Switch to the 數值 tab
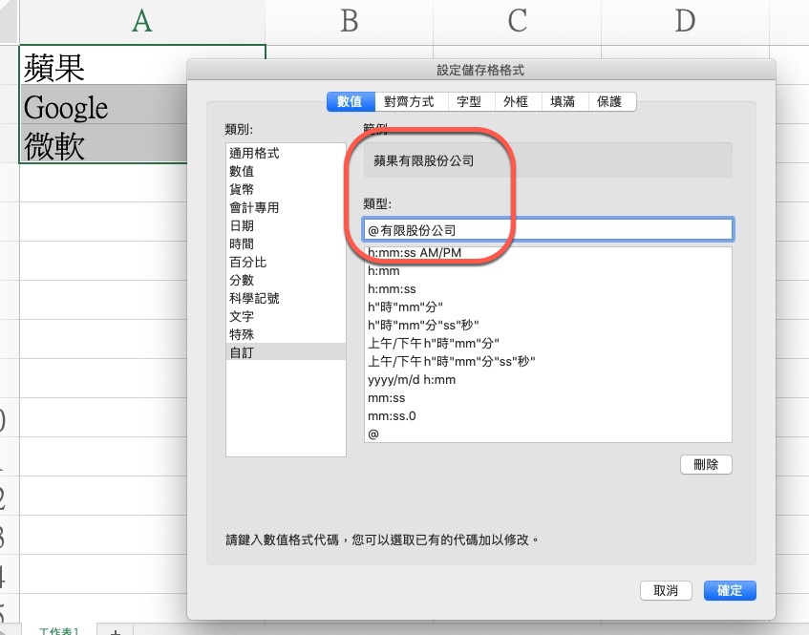The width and height of the screenshot is (809, 635). 351,101
